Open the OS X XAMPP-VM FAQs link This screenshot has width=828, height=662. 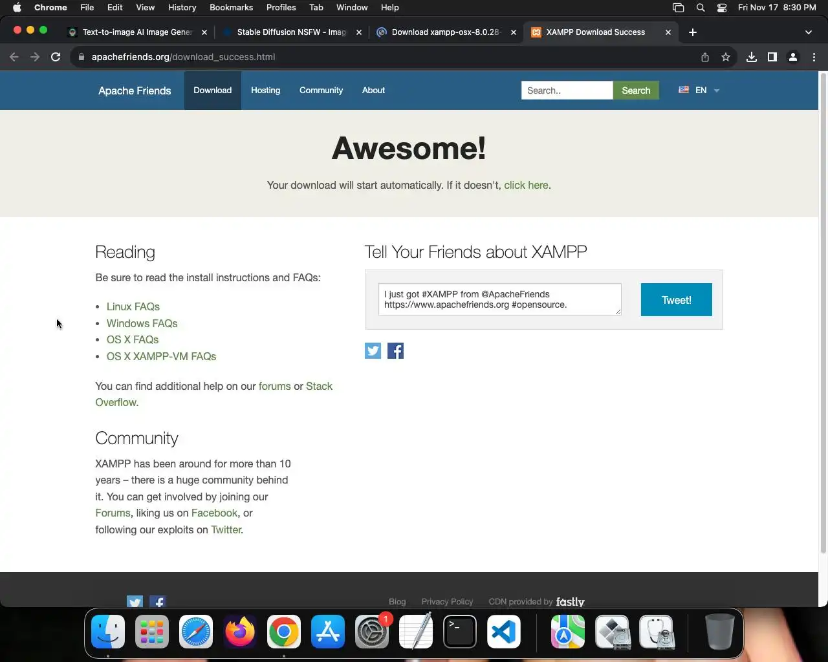161,356
